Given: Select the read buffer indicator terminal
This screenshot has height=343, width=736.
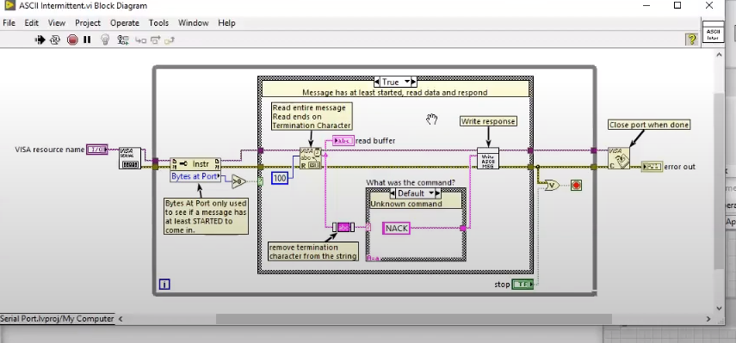Looking at the screenshot, I should click(x=343, y=141).
